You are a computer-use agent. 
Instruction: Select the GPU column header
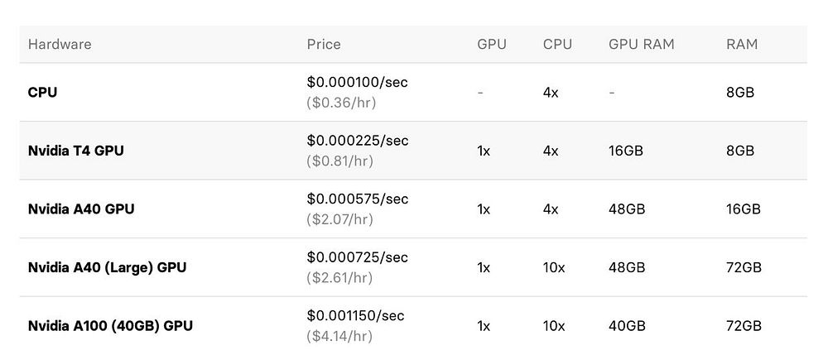coord(492,44)
